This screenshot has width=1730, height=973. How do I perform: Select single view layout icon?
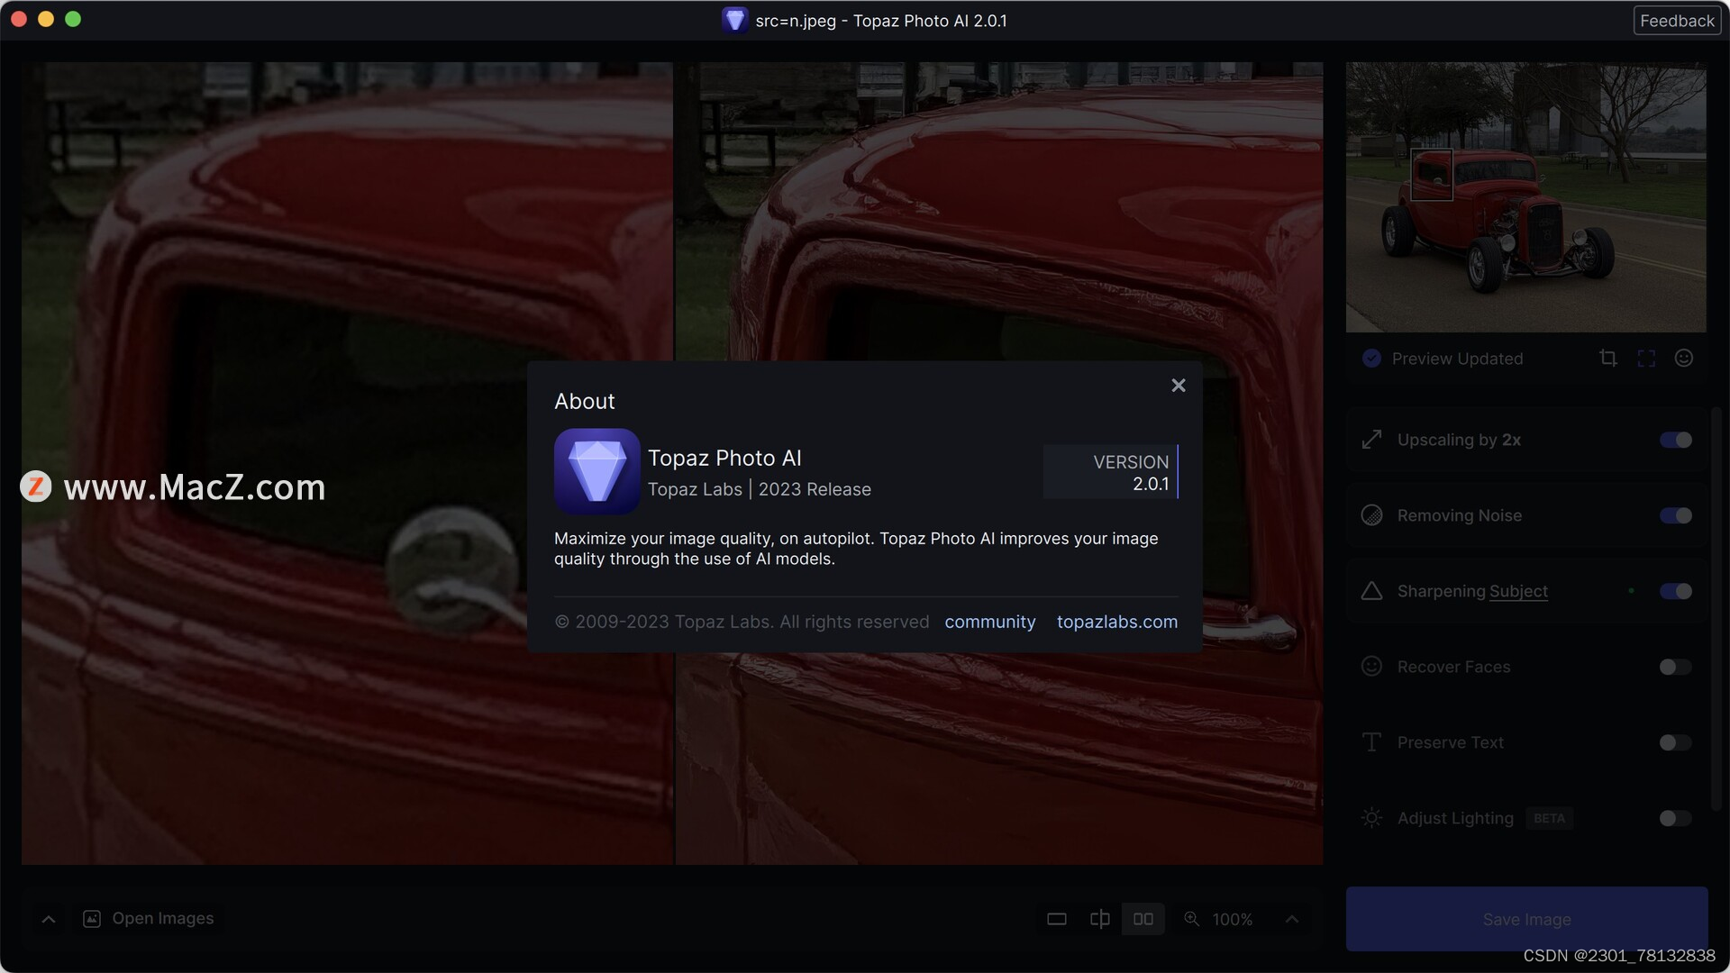[x=1057, y=919]
